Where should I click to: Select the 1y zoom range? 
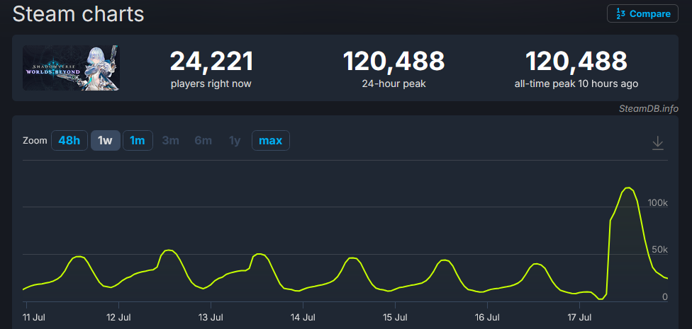tap(235, 141)
